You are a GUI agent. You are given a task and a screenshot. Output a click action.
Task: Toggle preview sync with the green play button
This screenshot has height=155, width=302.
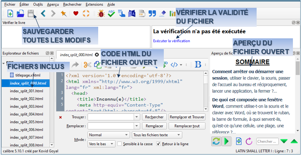(226, 141)
